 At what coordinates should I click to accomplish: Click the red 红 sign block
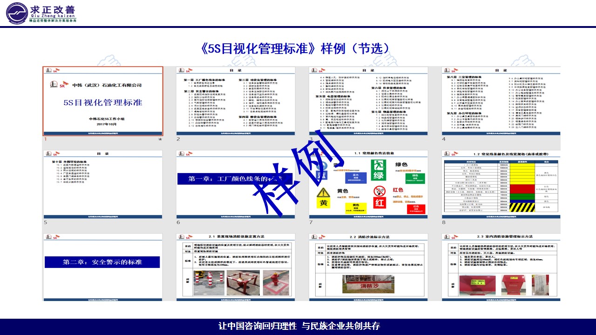(379, 203)
